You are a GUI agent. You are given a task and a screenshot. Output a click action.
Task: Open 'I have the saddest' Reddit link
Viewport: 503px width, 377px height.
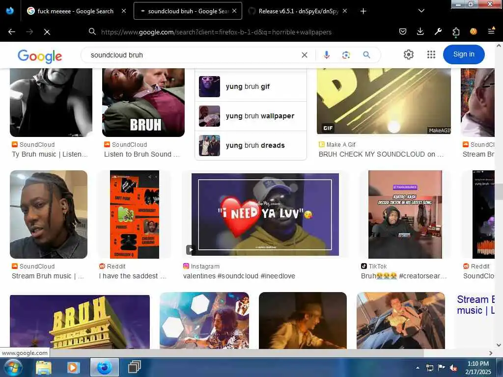133,276
